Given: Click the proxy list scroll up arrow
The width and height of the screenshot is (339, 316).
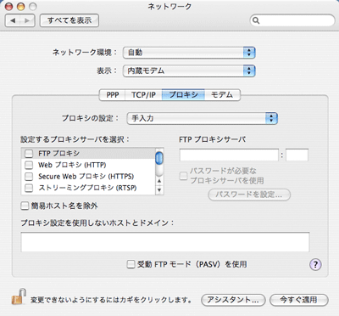Looking at the screenshot, I should tap(159, 181).
